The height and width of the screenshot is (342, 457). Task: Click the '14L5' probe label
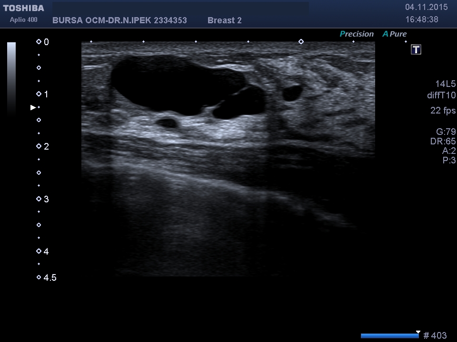pyautogui.click(x=446, y=84)
